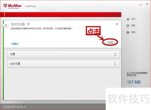Open the 帮助 help menu item
This screenshot has width=151, height=110.
click(133, 32)
